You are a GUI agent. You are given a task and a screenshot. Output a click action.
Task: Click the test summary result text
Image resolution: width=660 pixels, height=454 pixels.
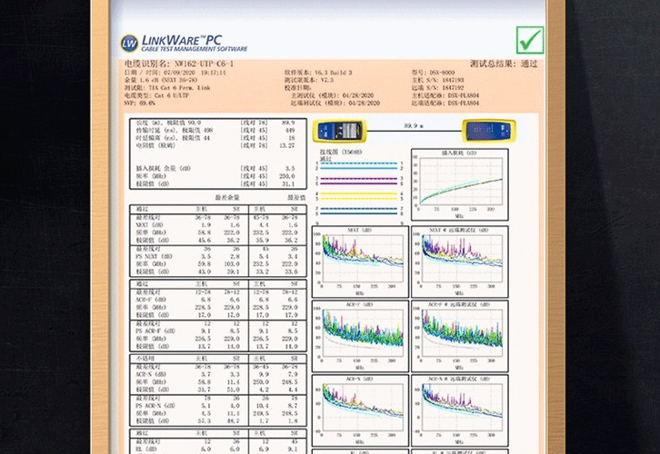(x=503, y=64)
